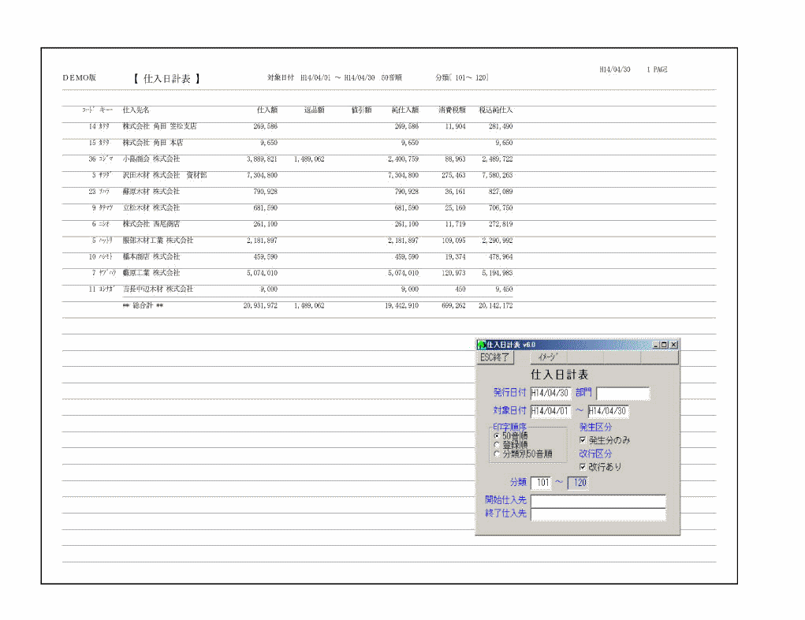The height and width of the screenshot is (620, 805).
Task: Click the 開始仕入先 input field
Action: pyautogui.click(x=598, y=501)
